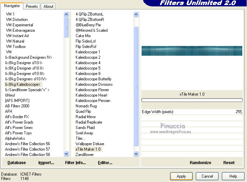This screenshot has height=182, width=247.
Task: Click the filter list scrollbar thumb
Action: [136, 86]
